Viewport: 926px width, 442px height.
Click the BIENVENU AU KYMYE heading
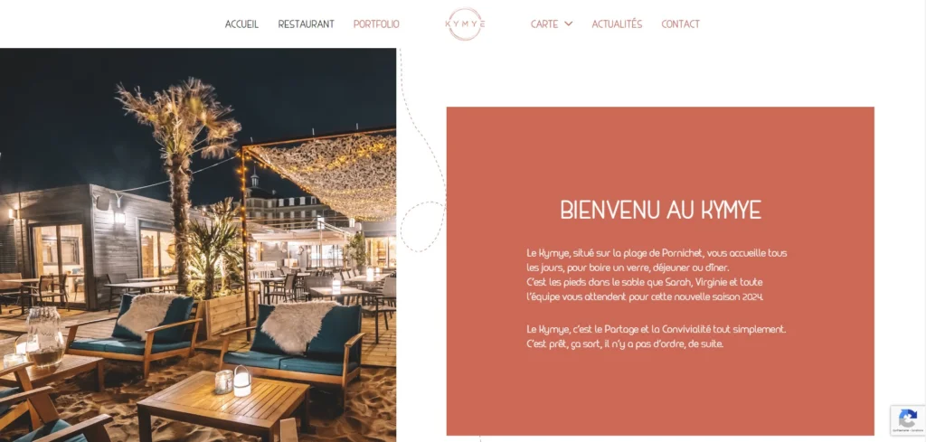click(660, 210)
